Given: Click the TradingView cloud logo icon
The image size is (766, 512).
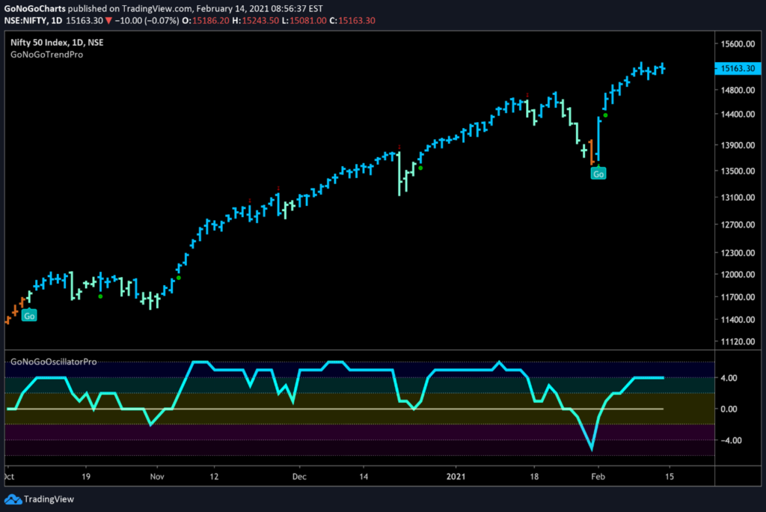Looking at the screenshot, I should click(13, 499).
